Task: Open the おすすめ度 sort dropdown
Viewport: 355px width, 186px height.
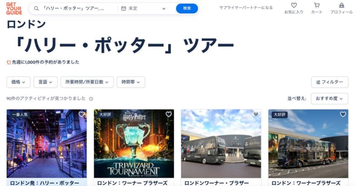Action: point(330,98)
